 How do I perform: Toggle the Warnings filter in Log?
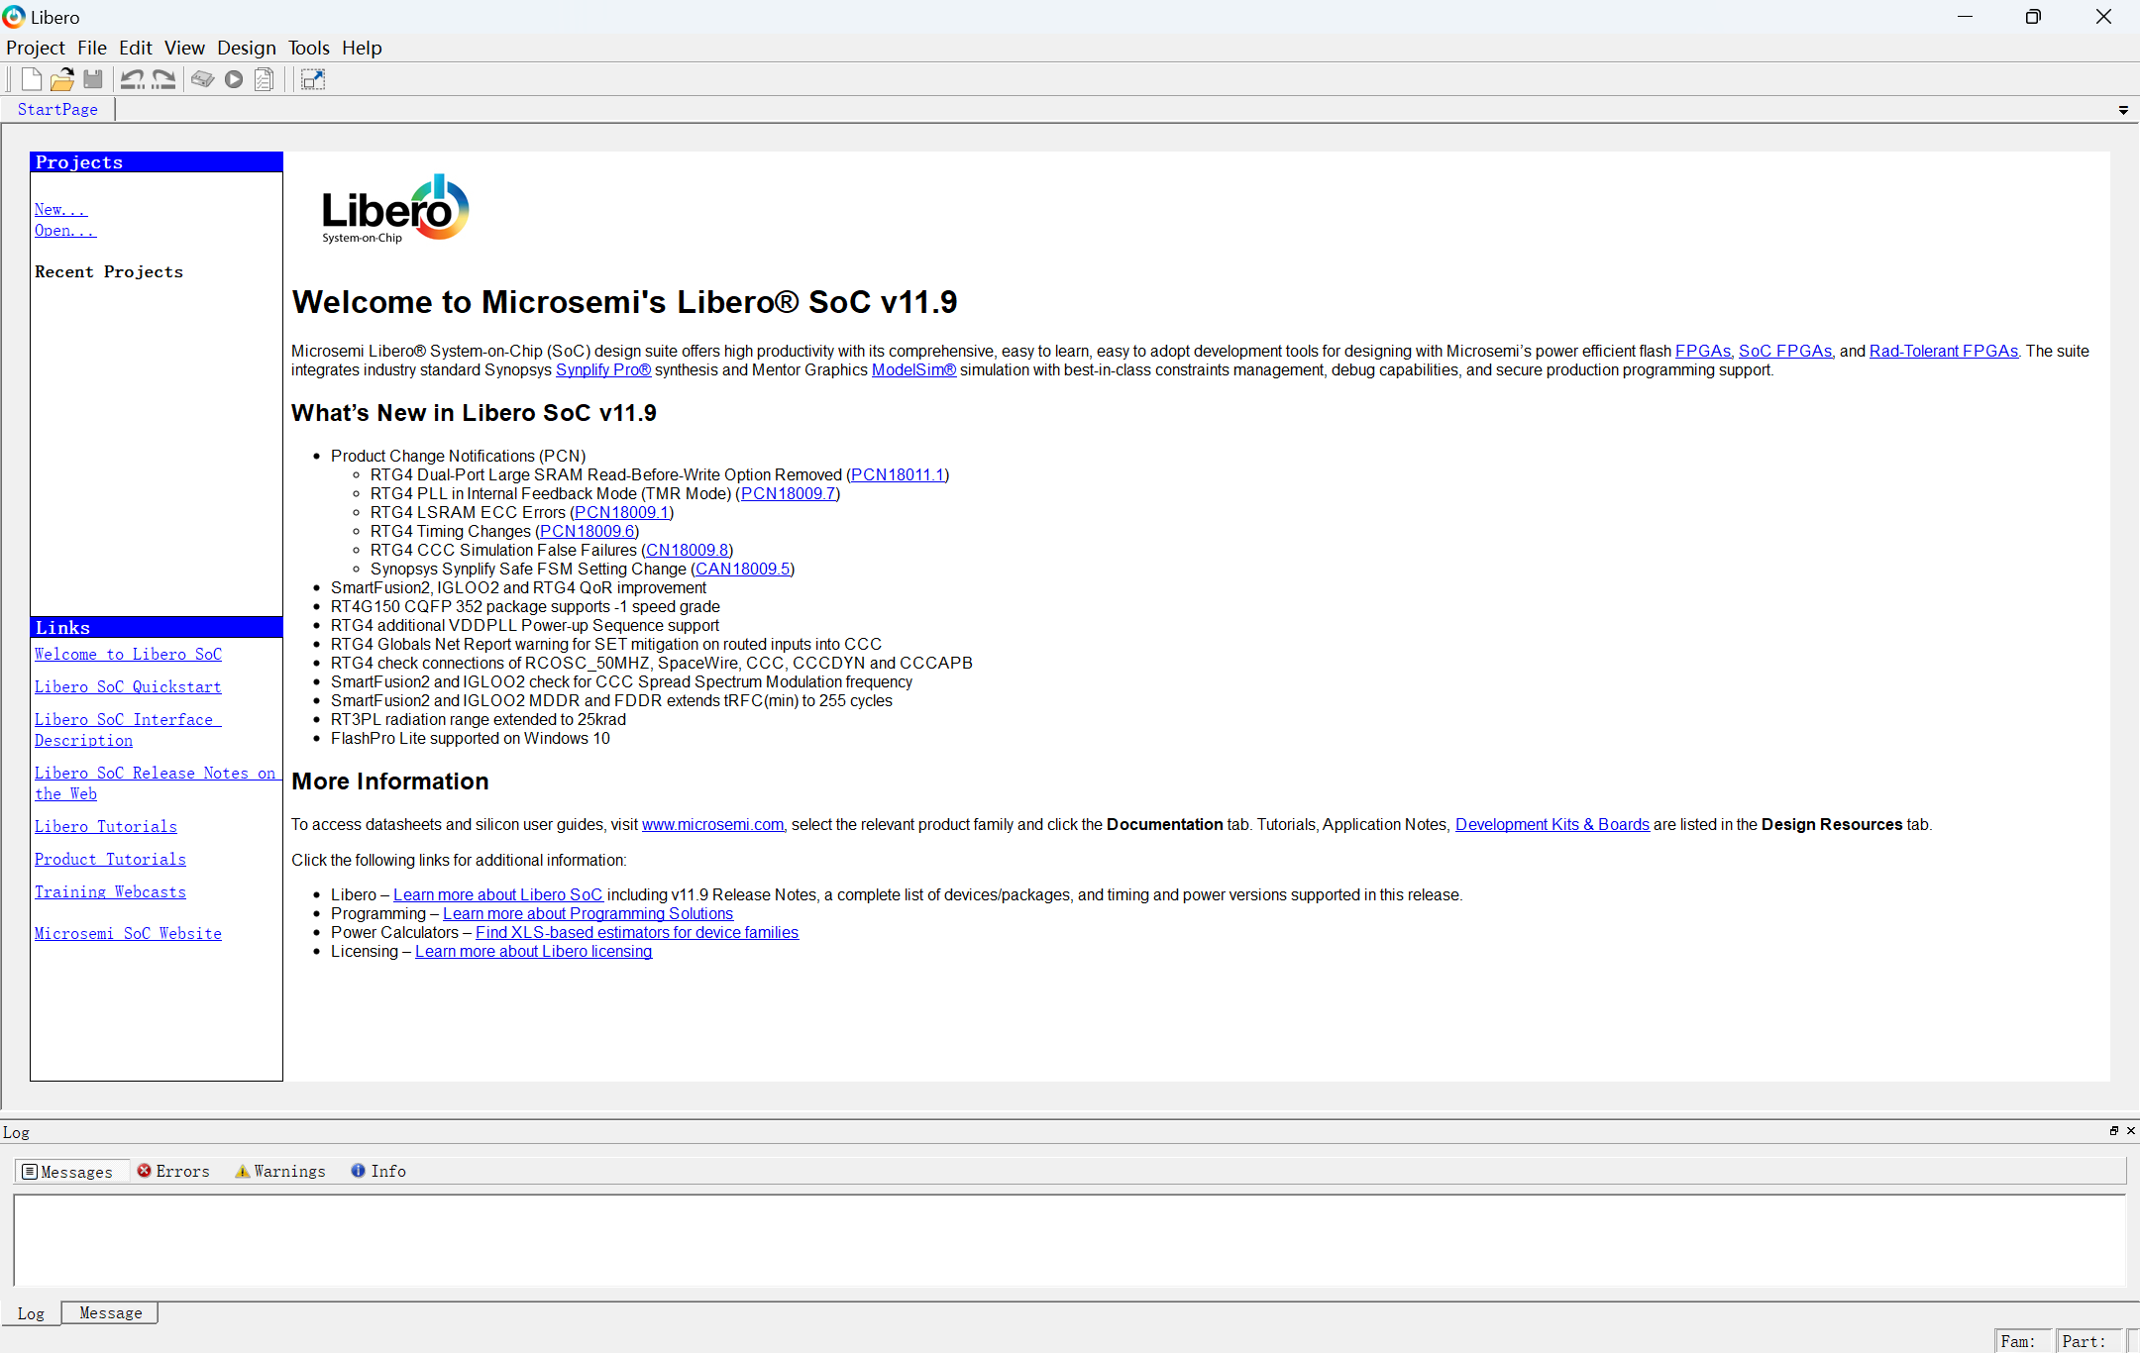coord(280,1171)
